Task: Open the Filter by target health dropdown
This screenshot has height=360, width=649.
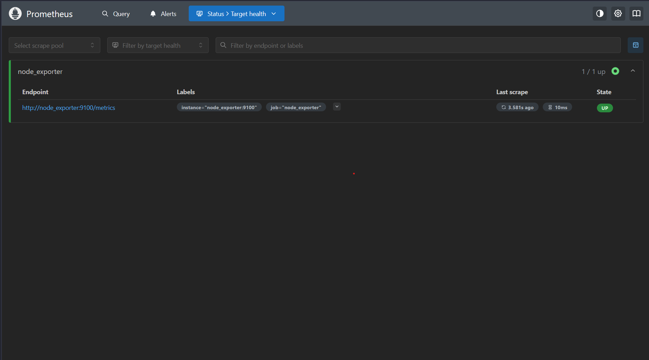Action: point(158,45)
